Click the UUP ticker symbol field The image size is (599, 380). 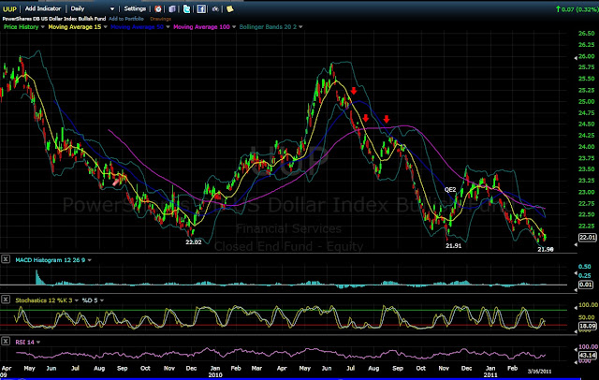[11, 7]
